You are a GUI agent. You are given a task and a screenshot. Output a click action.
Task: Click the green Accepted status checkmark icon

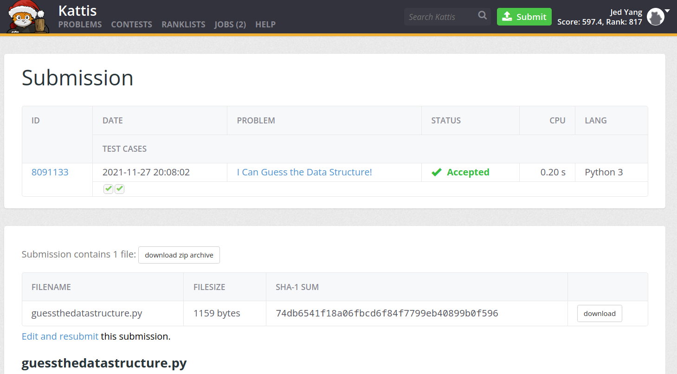[436, 173]
